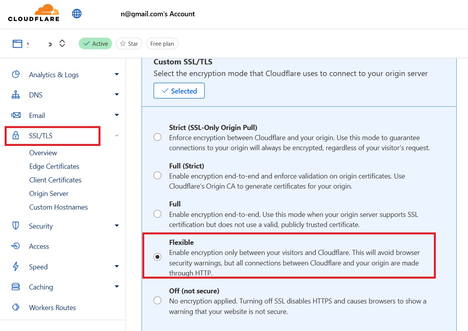Click the Email envelope icon
Image resolution: width=468 pixels, height=331 pixels.
point(16,115)
